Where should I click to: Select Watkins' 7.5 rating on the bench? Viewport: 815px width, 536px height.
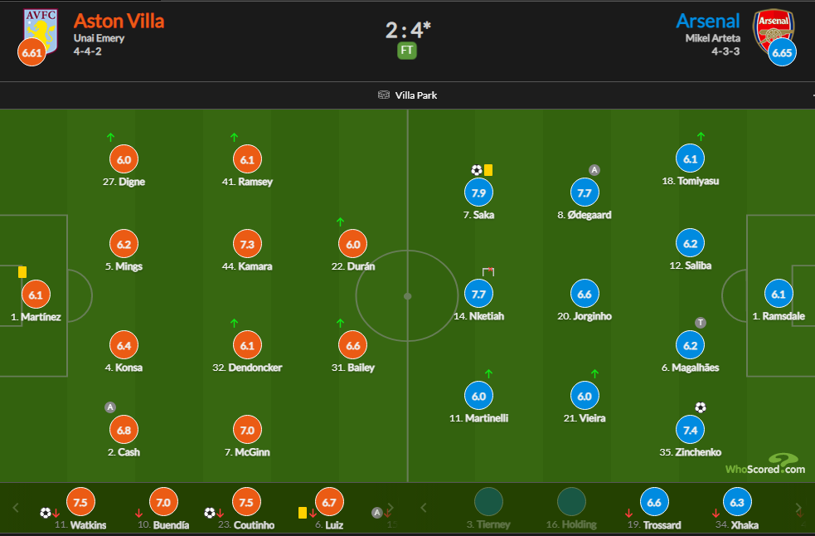coord(80,502)
